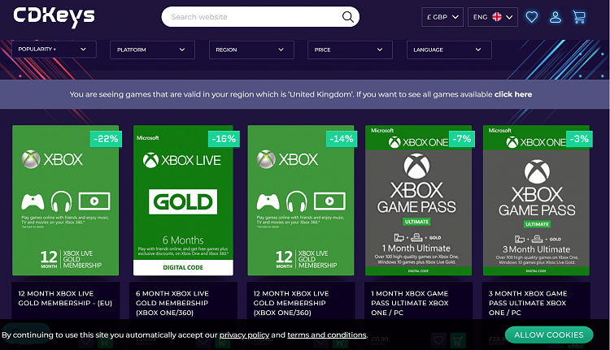
Task: Open the ENG language selector dropdown
Action: click(x=493, y=17)
